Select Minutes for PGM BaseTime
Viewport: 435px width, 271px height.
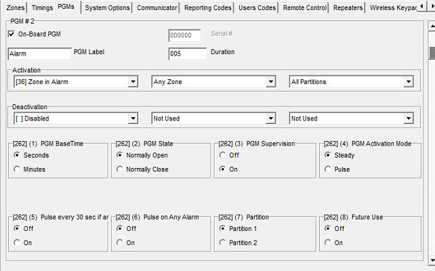pyautogui.click(x=18, y=169)
